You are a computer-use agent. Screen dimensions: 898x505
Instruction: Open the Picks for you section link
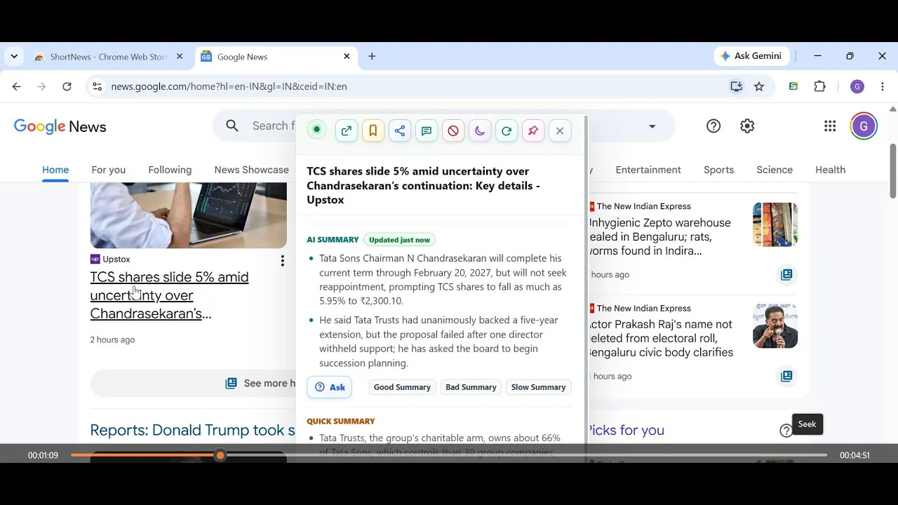626,430
